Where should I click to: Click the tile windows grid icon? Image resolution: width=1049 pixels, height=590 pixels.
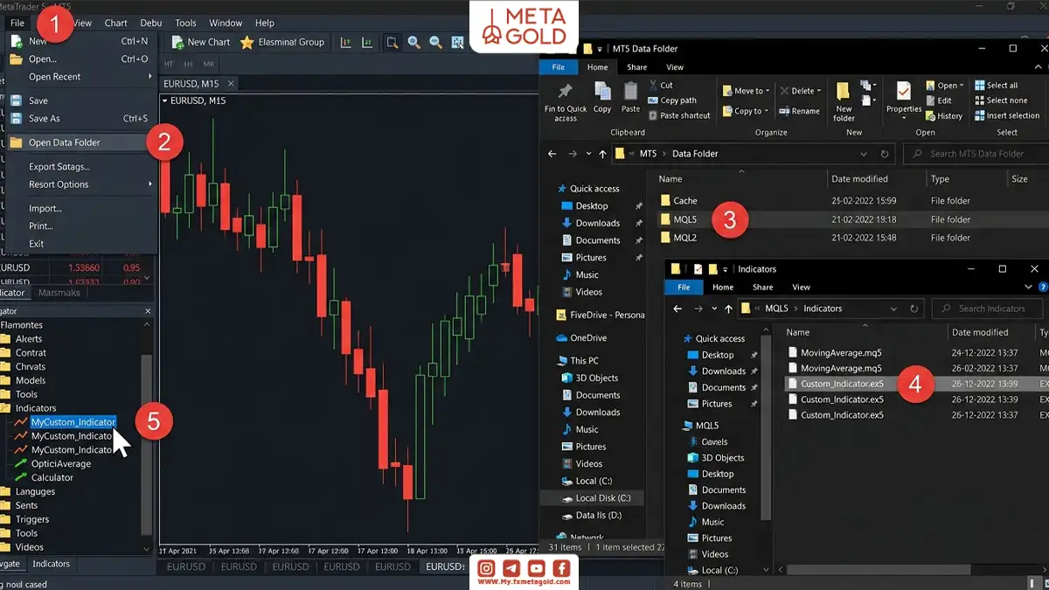click(x=456, y=42)
